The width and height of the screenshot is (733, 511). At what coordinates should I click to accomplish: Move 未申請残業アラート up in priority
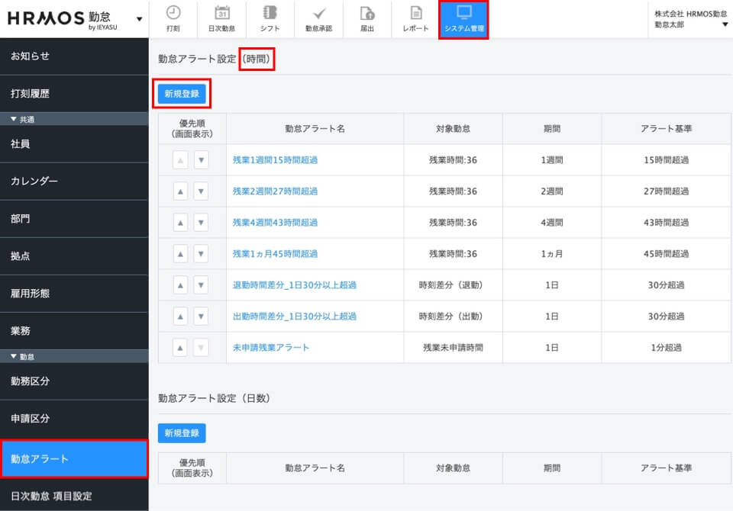180,347
